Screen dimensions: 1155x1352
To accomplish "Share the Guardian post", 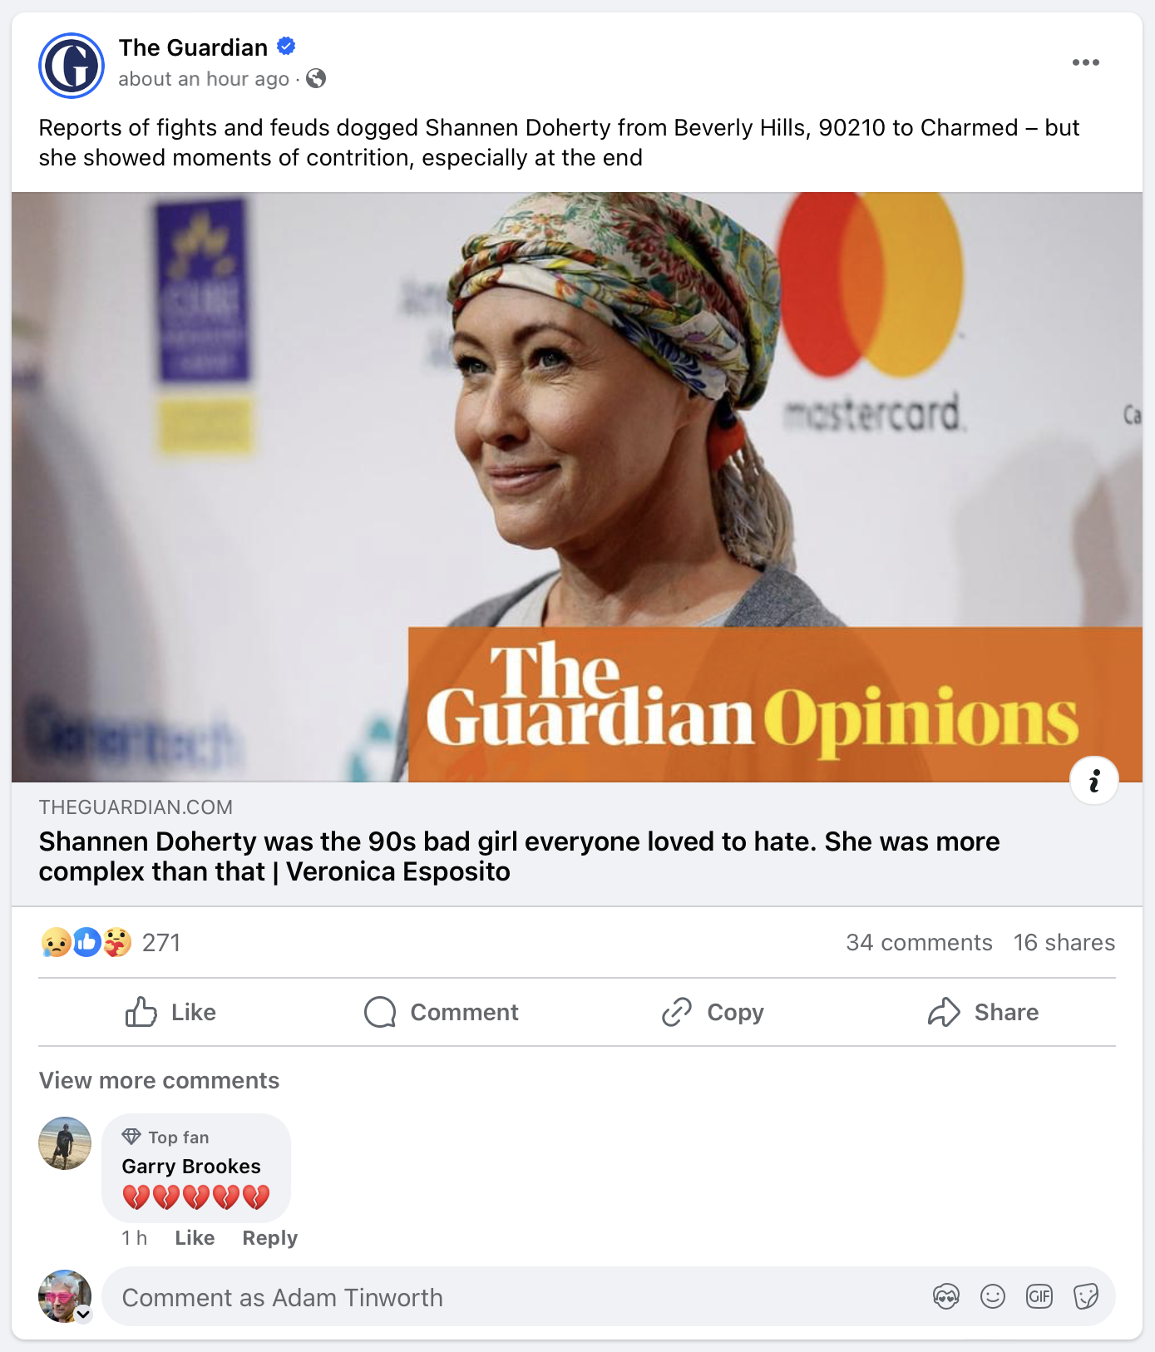I will click(983, 1012).
